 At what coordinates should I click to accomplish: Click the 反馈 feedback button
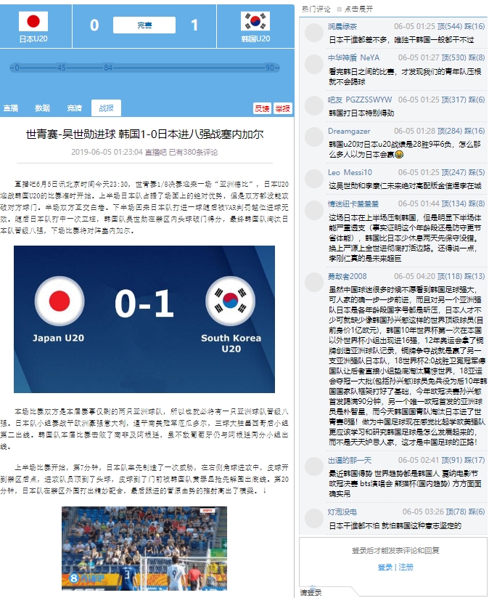pyautogui.click(x=262, y=109)
